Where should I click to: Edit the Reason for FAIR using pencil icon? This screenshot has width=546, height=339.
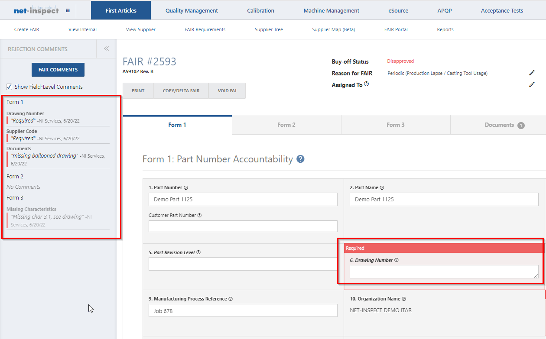[x=532, y=73]
